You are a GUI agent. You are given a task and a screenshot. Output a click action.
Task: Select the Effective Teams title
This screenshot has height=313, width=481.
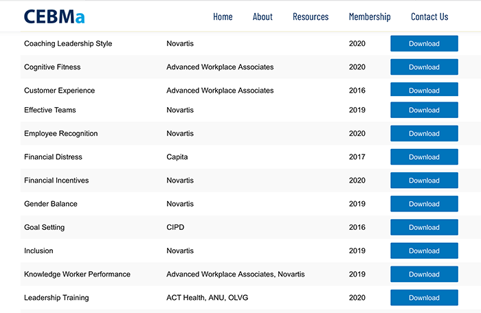[50, 110]
